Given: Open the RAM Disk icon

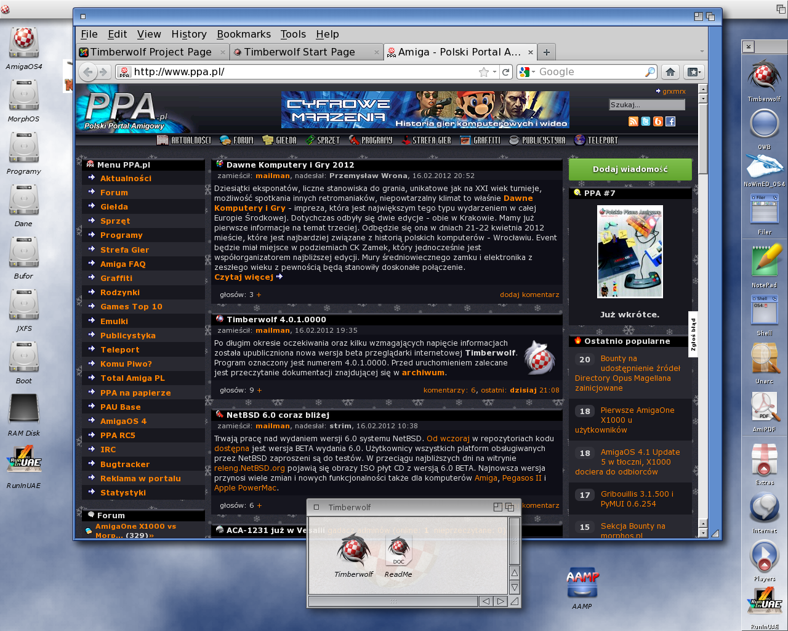Looking at the screenshot, I should (23, 410).
